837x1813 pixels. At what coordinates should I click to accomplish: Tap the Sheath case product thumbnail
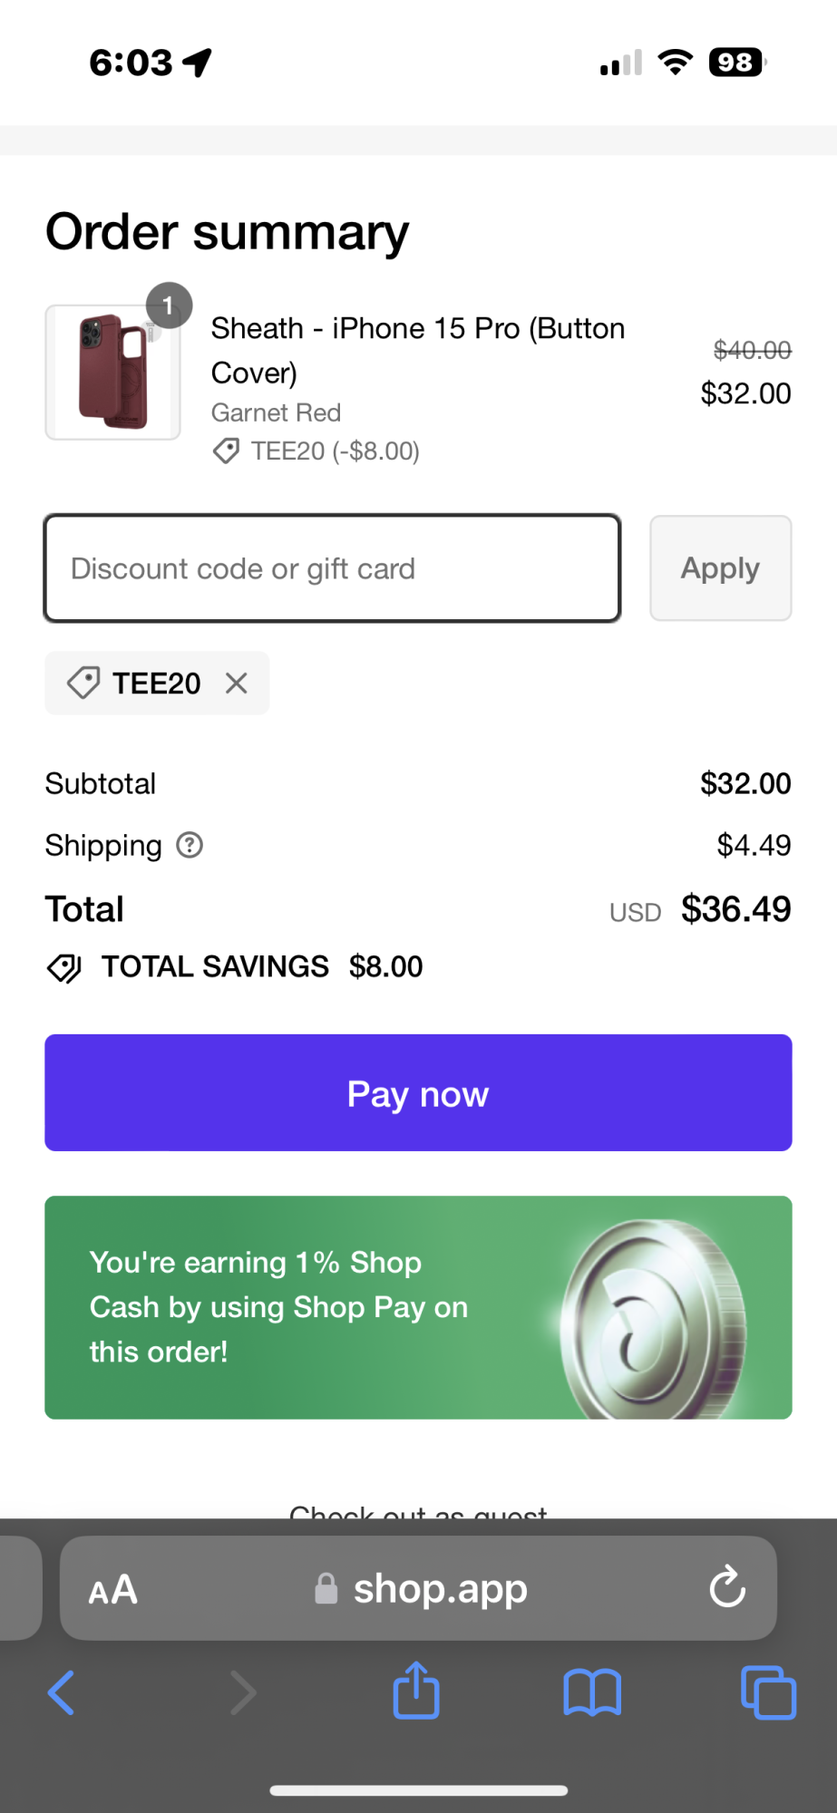pos(113,373)
